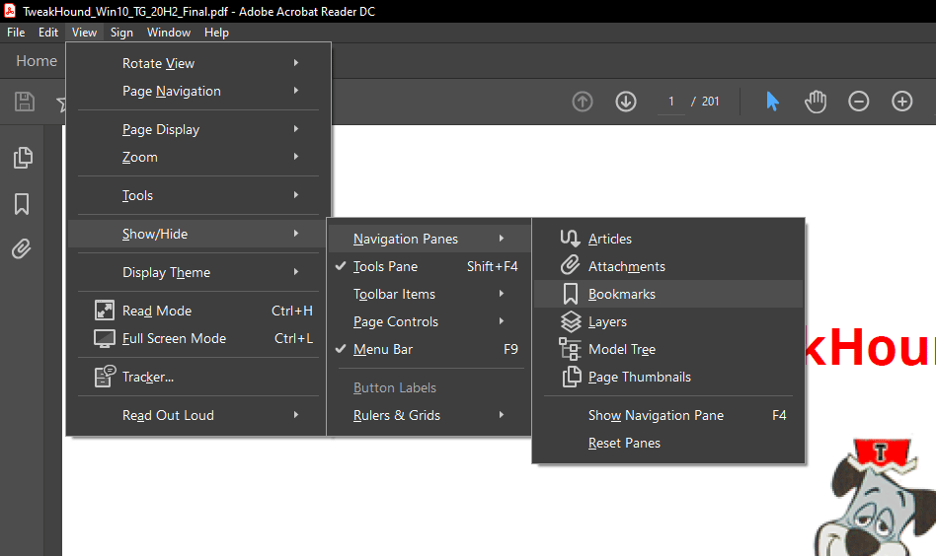The width and height of the screenshot is (936, 556).
Task: Toggle Tools Pane checkmark item
Action: tap(429, 266)
